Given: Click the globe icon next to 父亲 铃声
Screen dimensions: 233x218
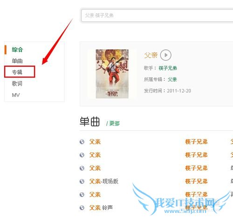Looking at the screenshot, I should tap(82, 208).
